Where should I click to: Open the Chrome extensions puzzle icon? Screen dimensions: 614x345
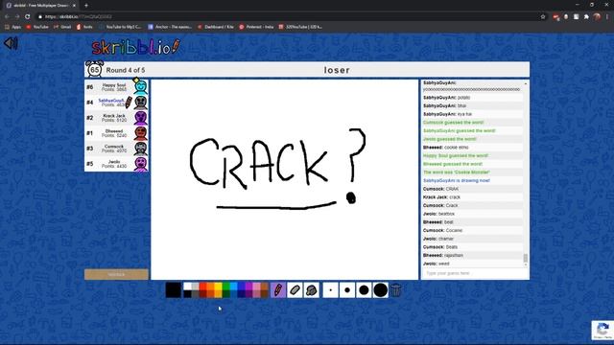pyautogui.click(x=586, y=17)
